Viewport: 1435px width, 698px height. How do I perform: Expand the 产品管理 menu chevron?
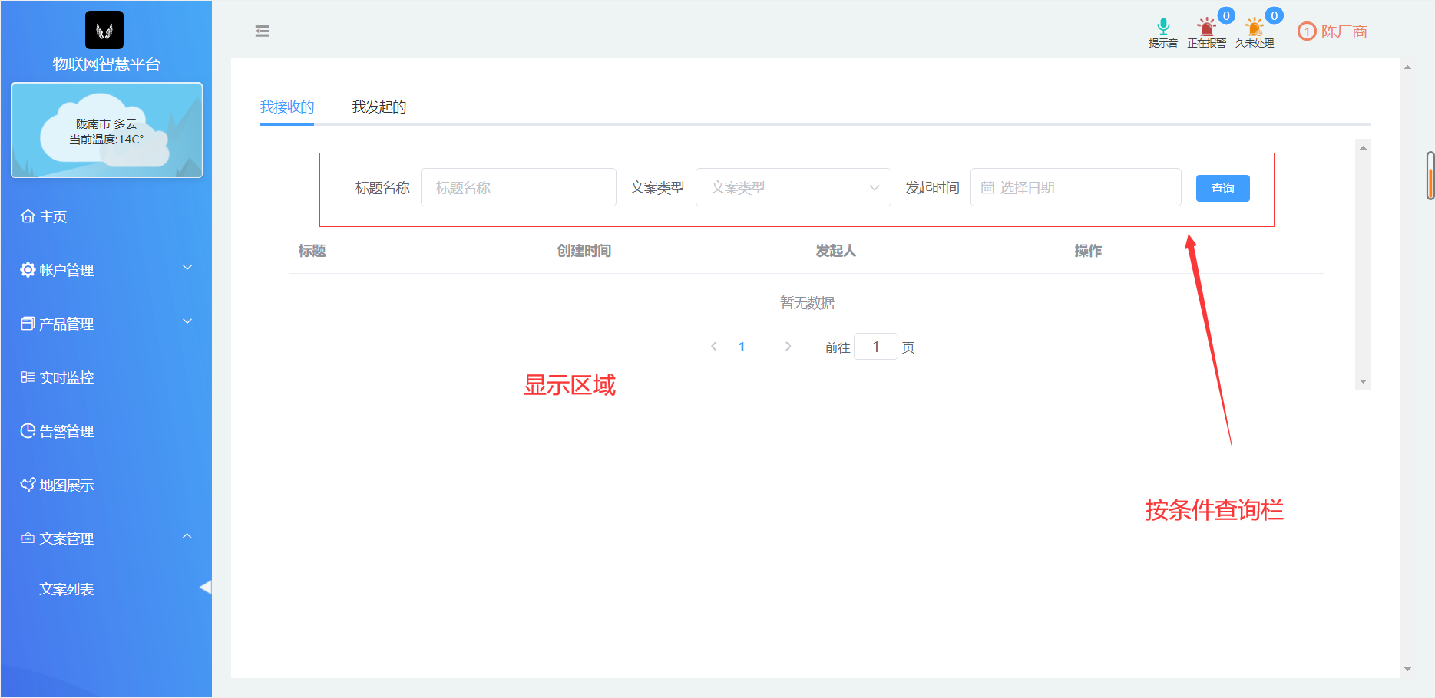187,321
